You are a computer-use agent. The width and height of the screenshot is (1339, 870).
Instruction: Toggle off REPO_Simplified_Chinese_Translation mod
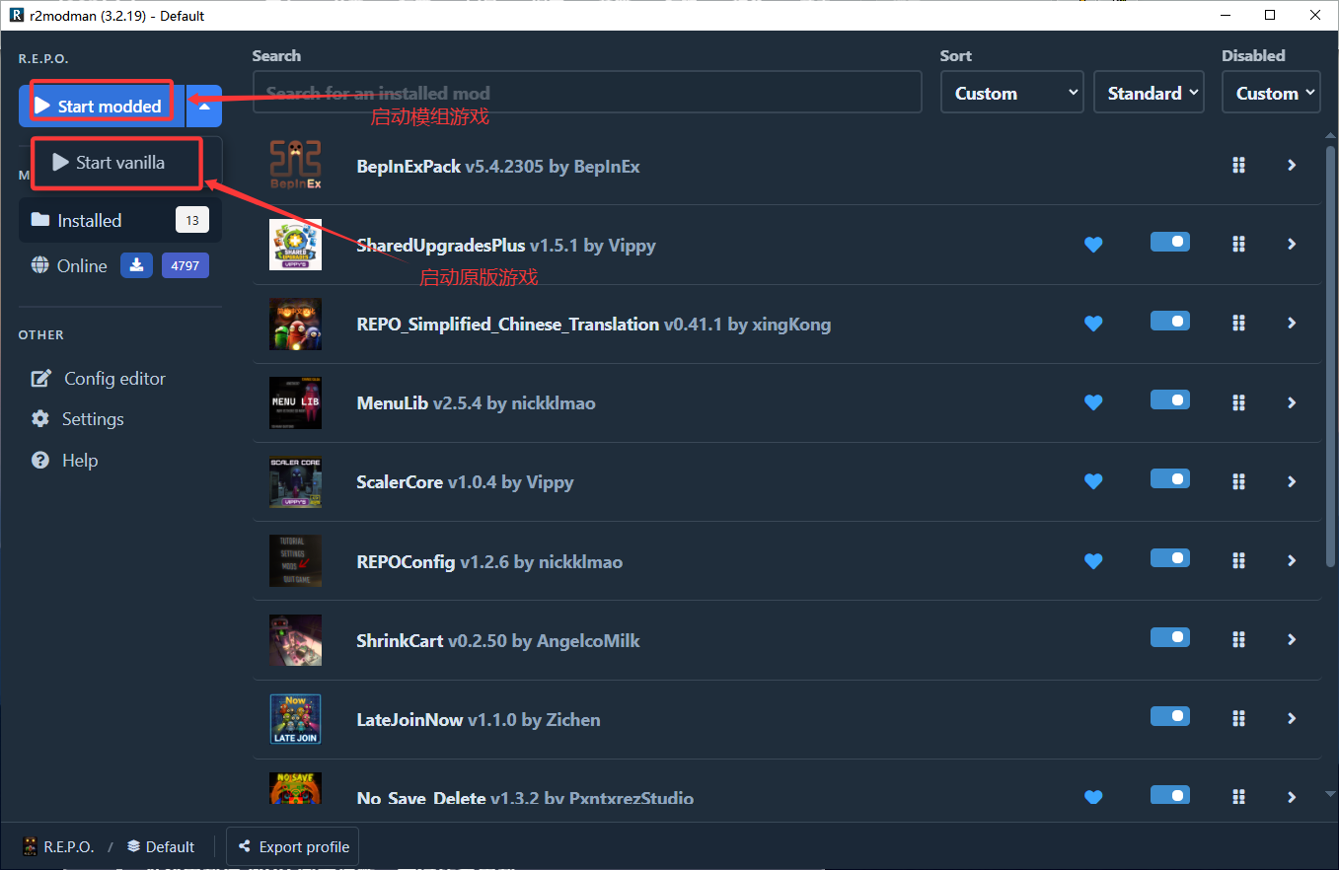pyautogui.click(x=1169, y=322)
